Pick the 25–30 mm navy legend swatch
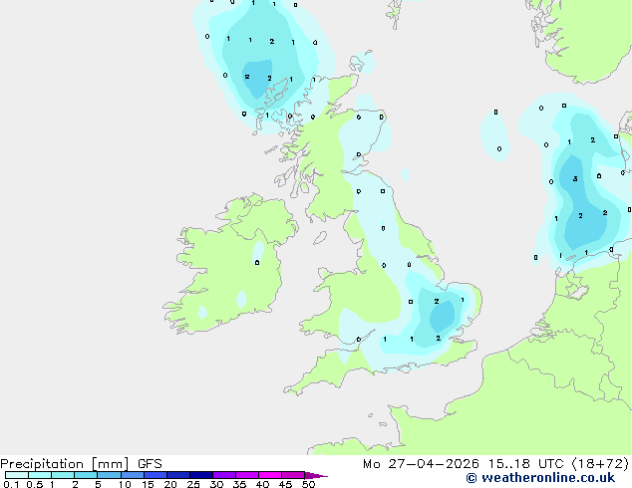The height and width of the screenshot is (488, 632). pos(200,475)
